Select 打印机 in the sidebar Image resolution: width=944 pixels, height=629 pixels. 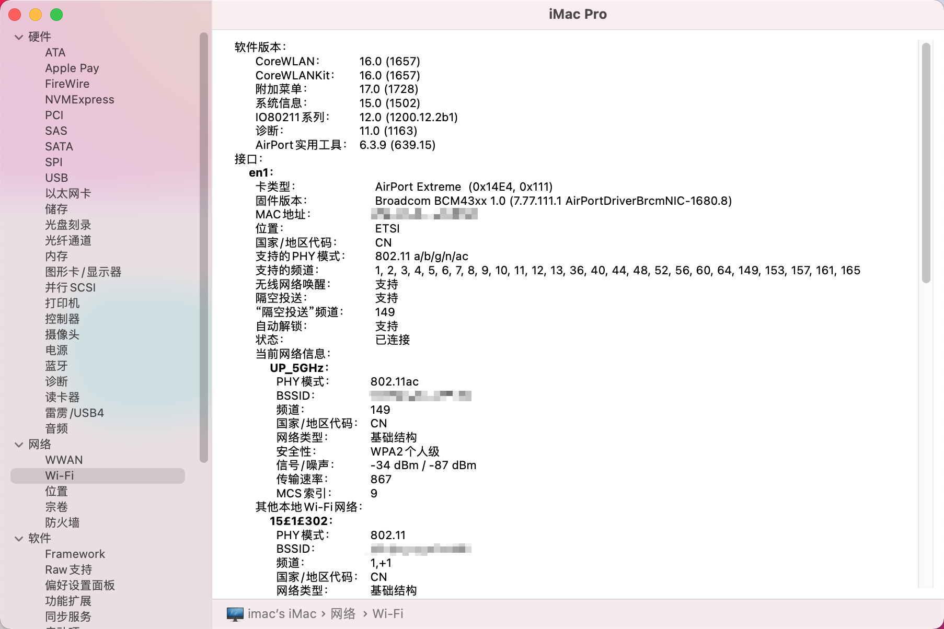pyautogui.click(x=62, y=304)
